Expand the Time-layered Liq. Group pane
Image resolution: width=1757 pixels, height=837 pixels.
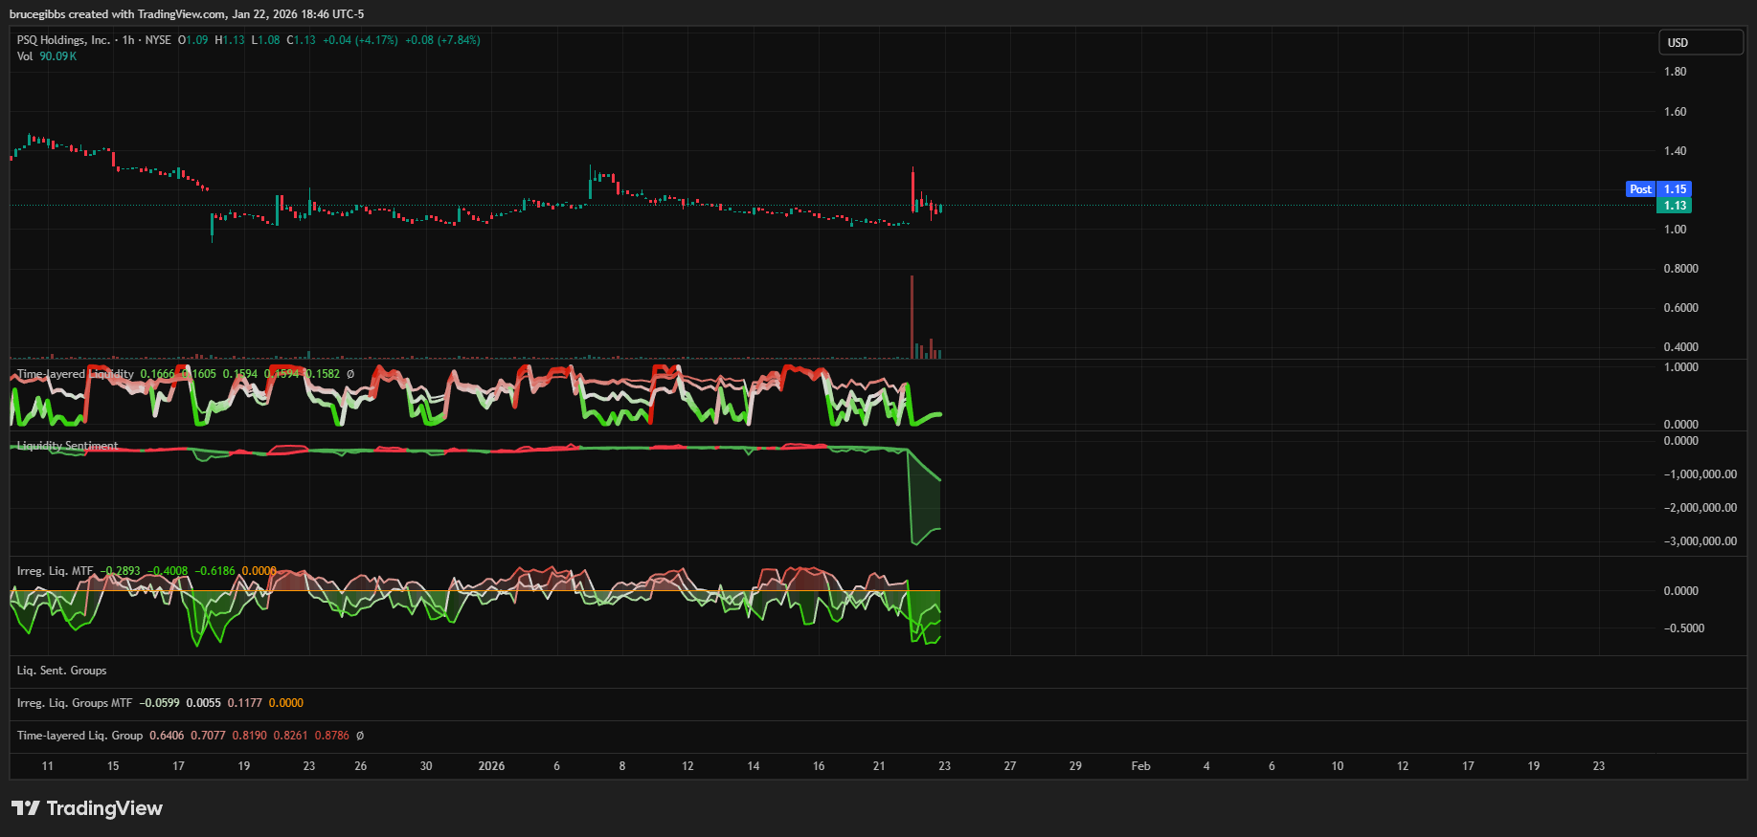point(79,736)
